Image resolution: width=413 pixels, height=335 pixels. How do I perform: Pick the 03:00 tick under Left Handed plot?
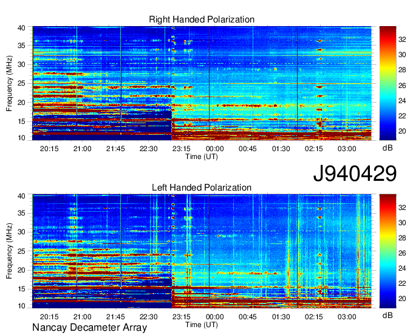tap(347, 317)
